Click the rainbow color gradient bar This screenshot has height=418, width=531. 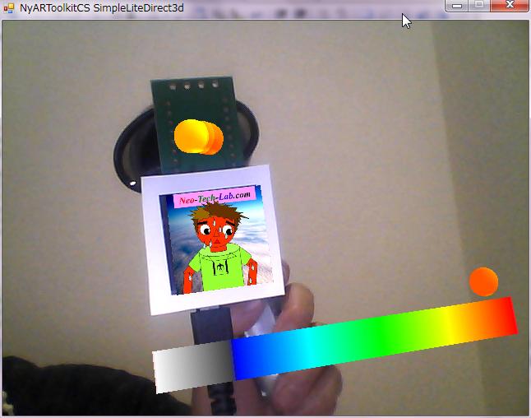click(374, 337)
